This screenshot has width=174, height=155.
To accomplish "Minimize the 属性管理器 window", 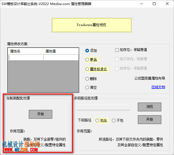I will click(142, 4).
